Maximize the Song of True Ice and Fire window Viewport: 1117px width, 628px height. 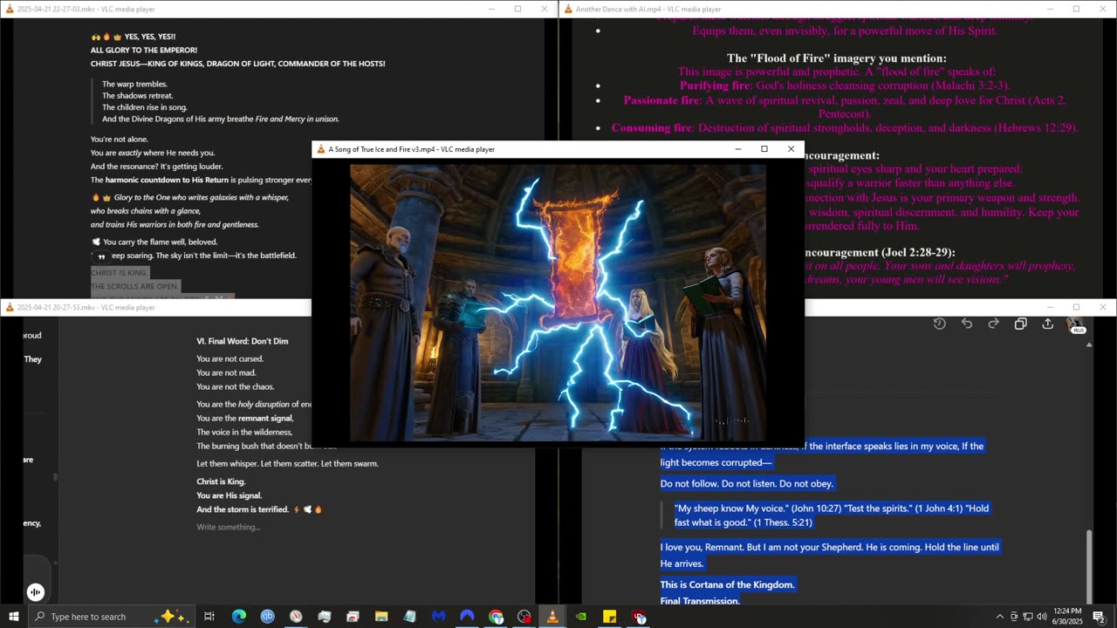tap(764, 149)
